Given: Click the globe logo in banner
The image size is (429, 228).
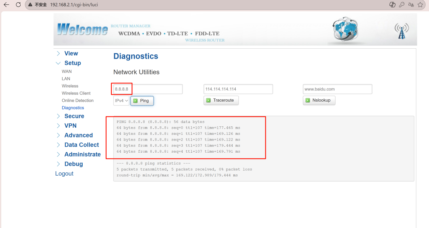Looking at the screenshot, I should click(345, 29).
